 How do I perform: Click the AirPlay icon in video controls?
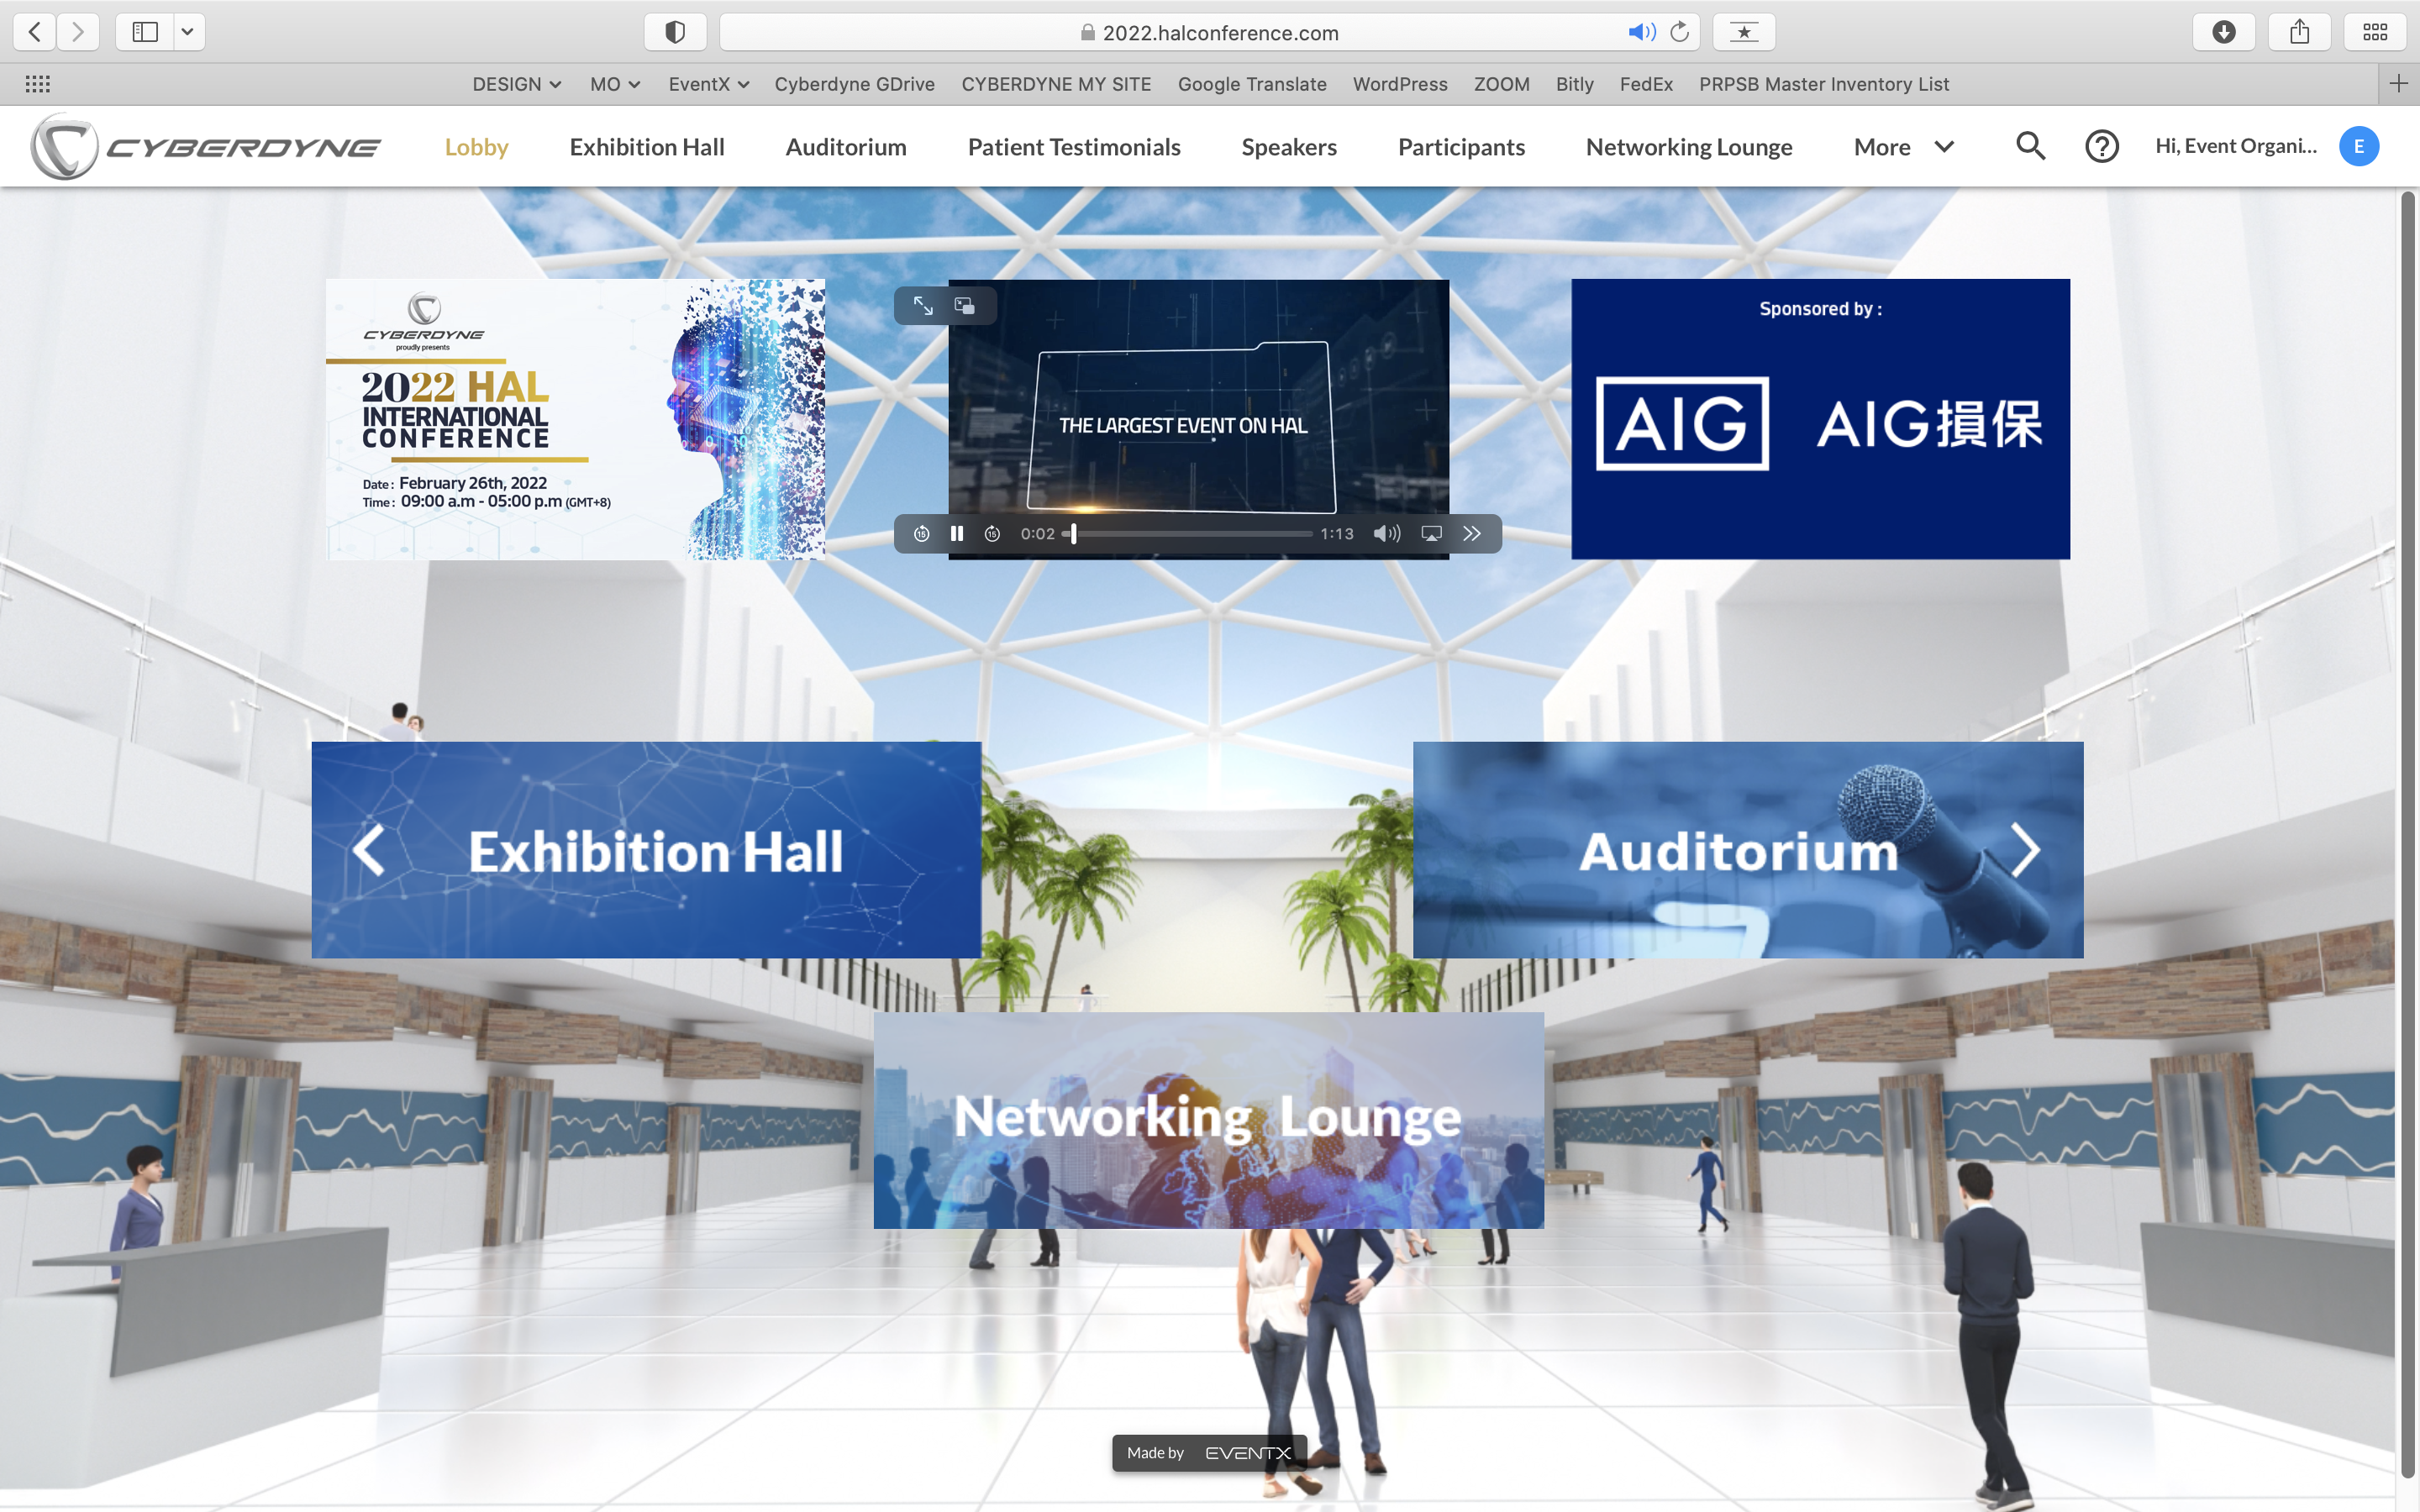1431,534
